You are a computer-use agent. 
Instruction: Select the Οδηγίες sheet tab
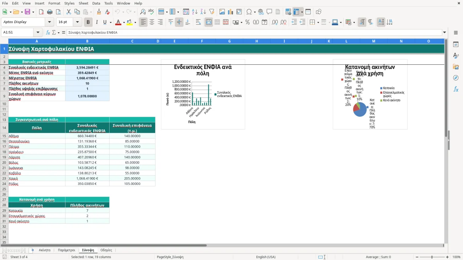[x=106, y=250]
